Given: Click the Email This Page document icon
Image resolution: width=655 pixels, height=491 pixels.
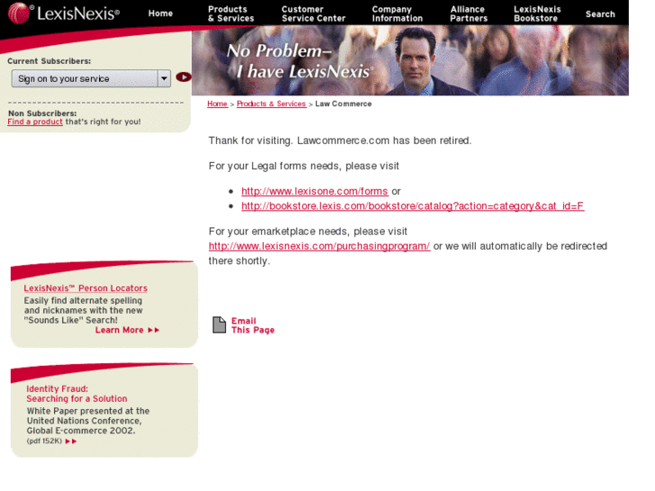Looking at the screenshot, I should tap(219, 324).
